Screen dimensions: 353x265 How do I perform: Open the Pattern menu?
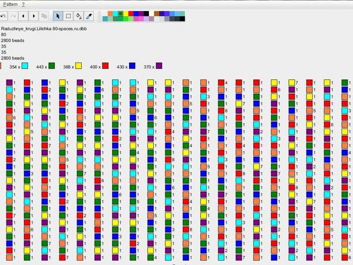10,4
